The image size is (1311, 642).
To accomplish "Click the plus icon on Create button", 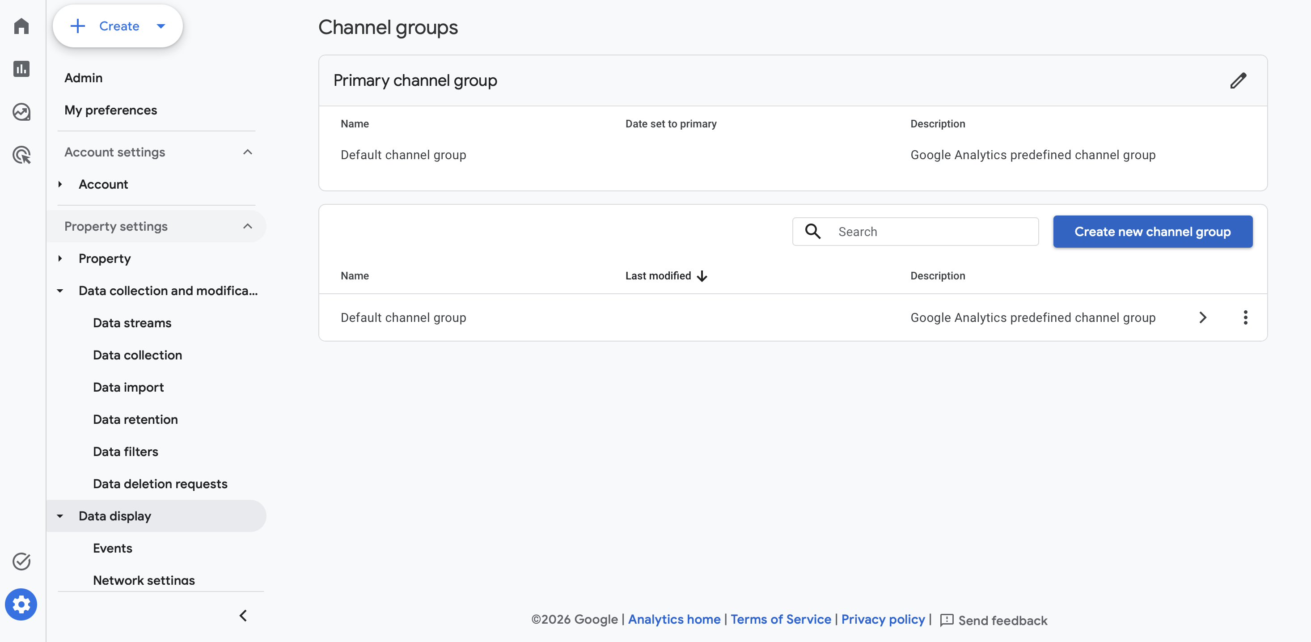I will click(77, 26).
